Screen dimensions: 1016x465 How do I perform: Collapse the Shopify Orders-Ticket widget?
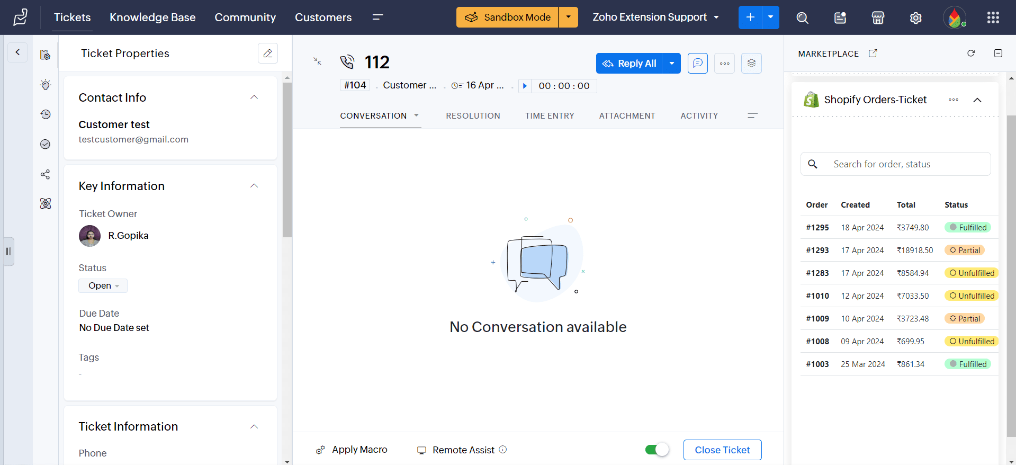[977, 100]
